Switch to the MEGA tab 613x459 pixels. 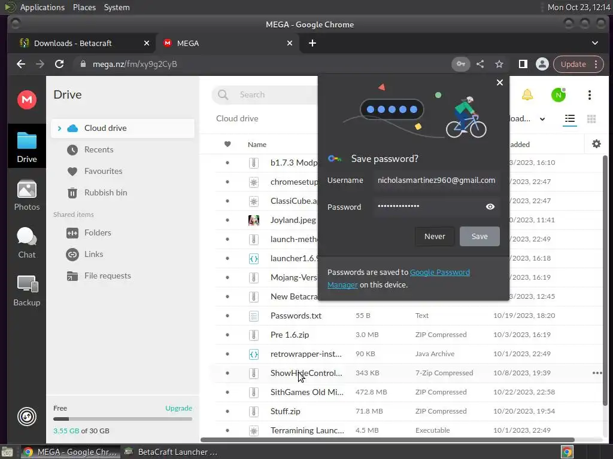(x=228, y=43)
